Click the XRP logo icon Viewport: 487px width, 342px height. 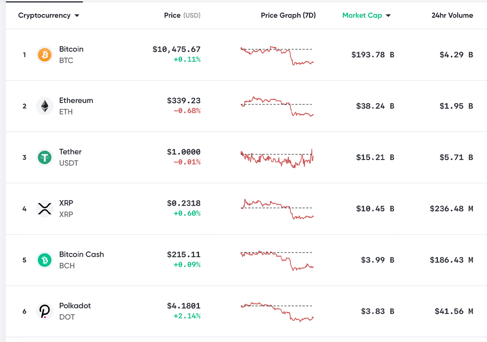point(45,209)
